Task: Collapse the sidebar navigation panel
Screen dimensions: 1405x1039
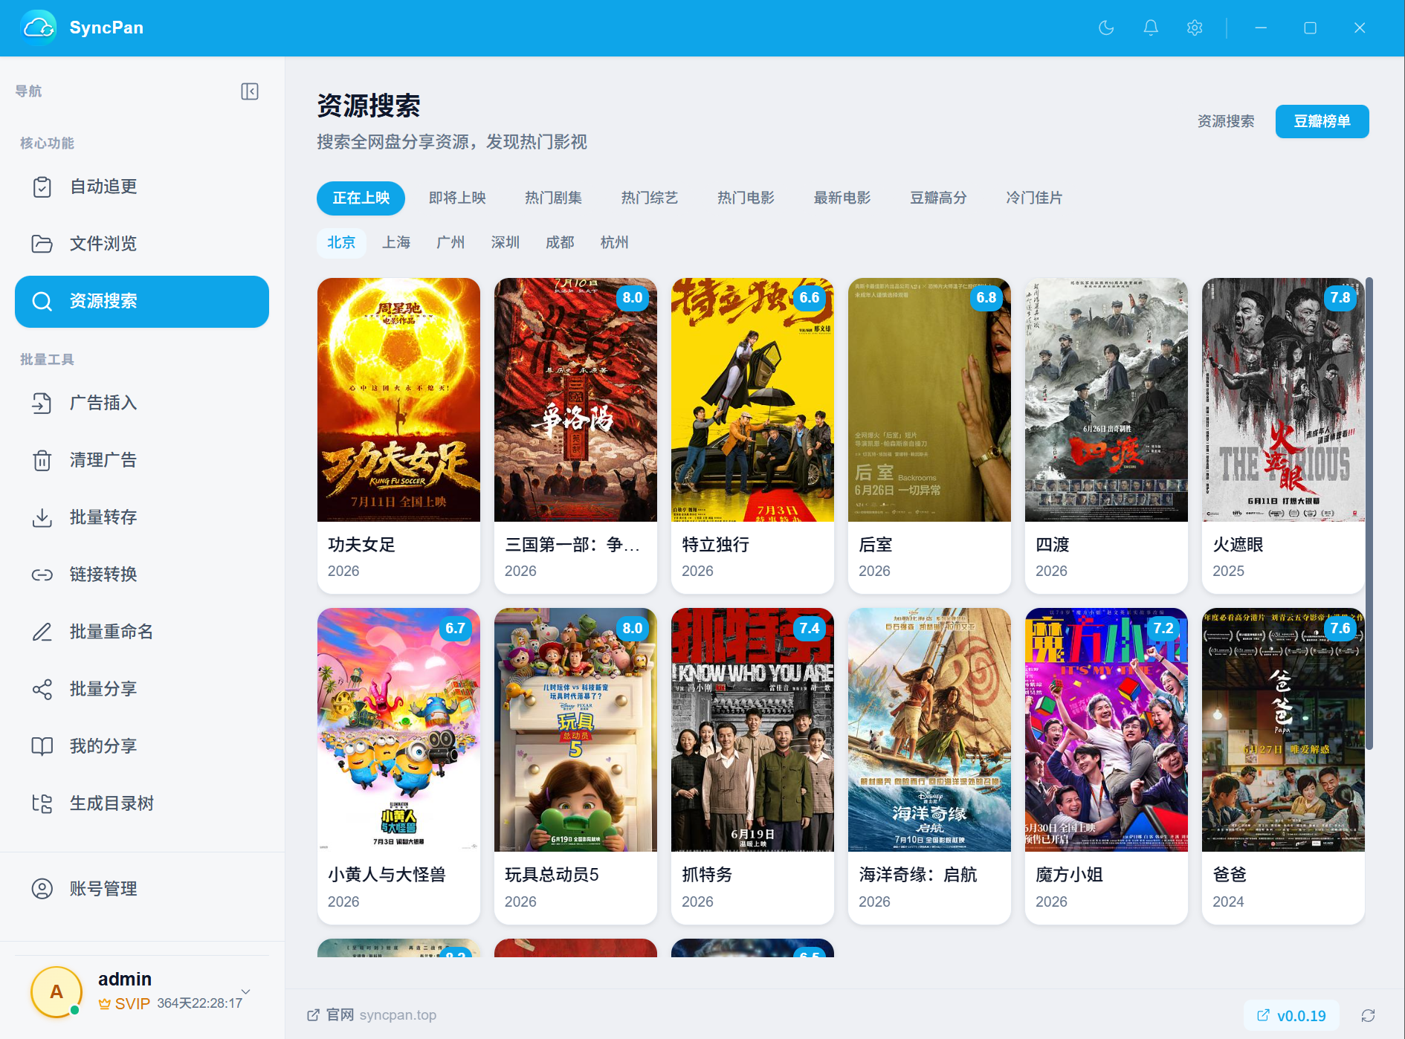Action: [250, 91]
